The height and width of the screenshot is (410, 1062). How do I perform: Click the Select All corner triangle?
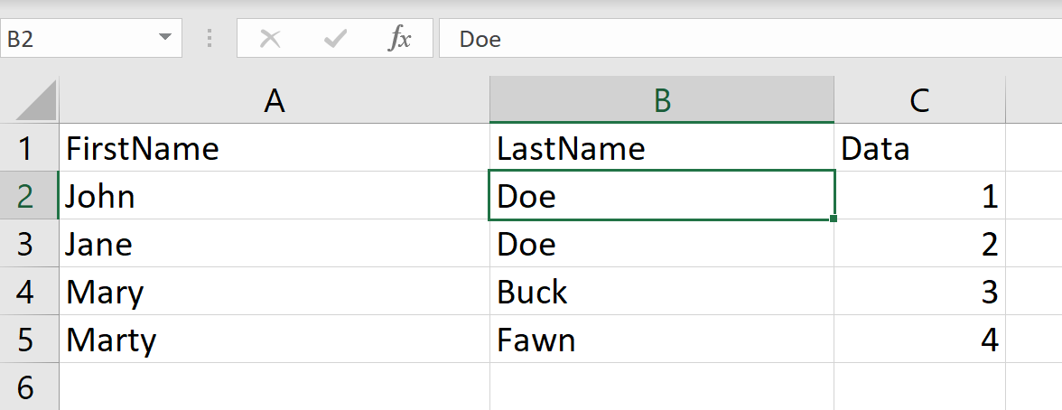(x=37, y=100)
